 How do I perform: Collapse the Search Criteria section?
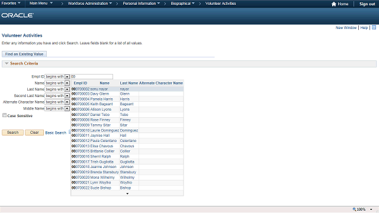tap(7, 63)
